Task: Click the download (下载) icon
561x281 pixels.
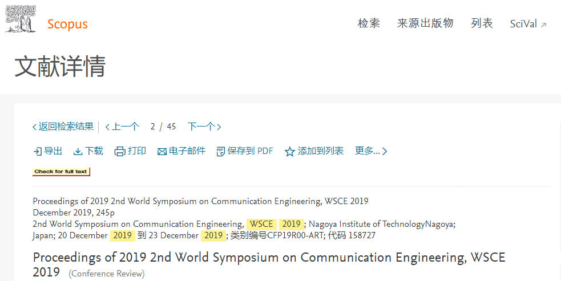Action: 78,152
